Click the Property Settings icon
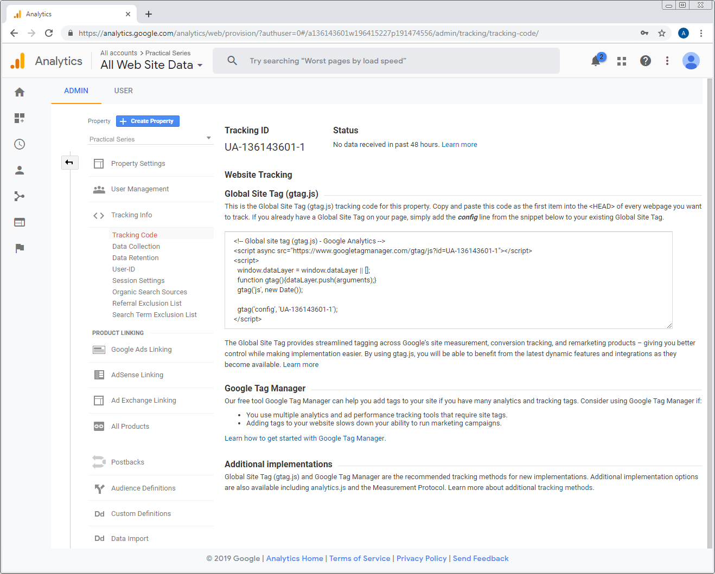This screenshot has height=574, width=715. click(99, 164)
